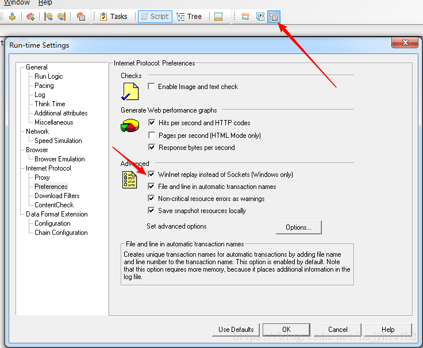
Task: Uncheck Hits per second and HTTP codes
Action: [152, 123]
